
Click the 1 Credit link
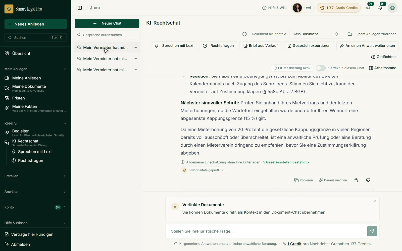click(294, 244)
